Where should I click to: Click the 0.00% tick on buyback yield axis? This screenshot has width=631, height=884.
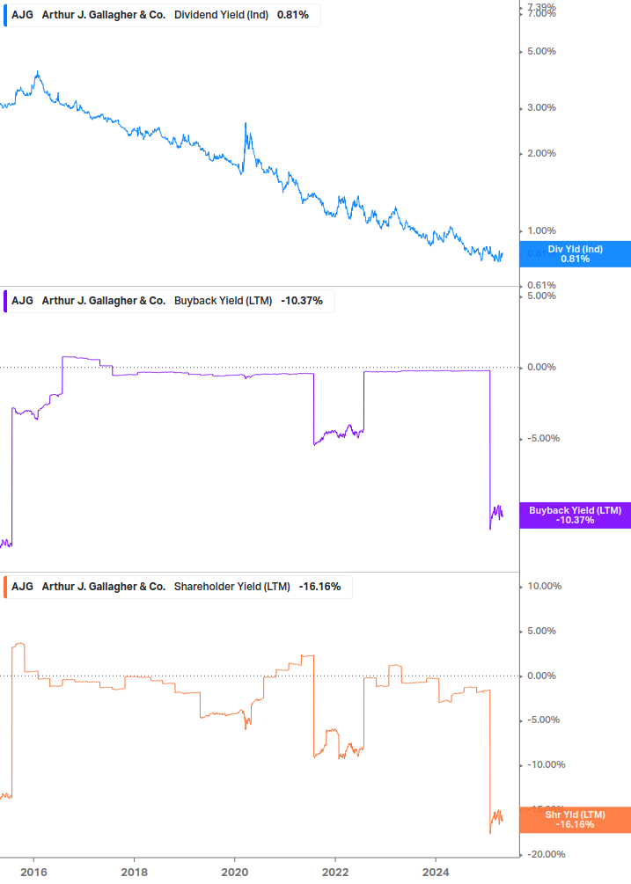click(x=541, y=367)
